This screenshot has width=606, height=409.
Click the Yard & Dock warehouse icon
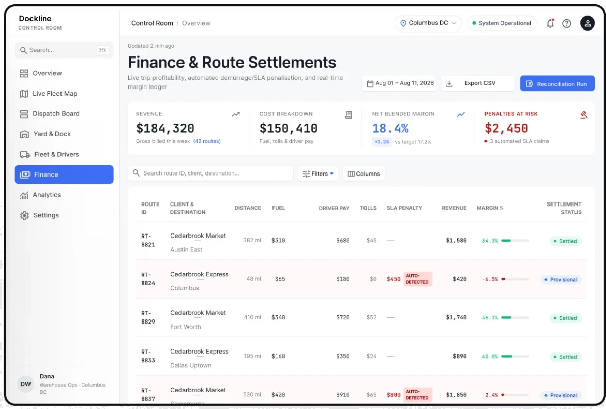tap(24, 134)
